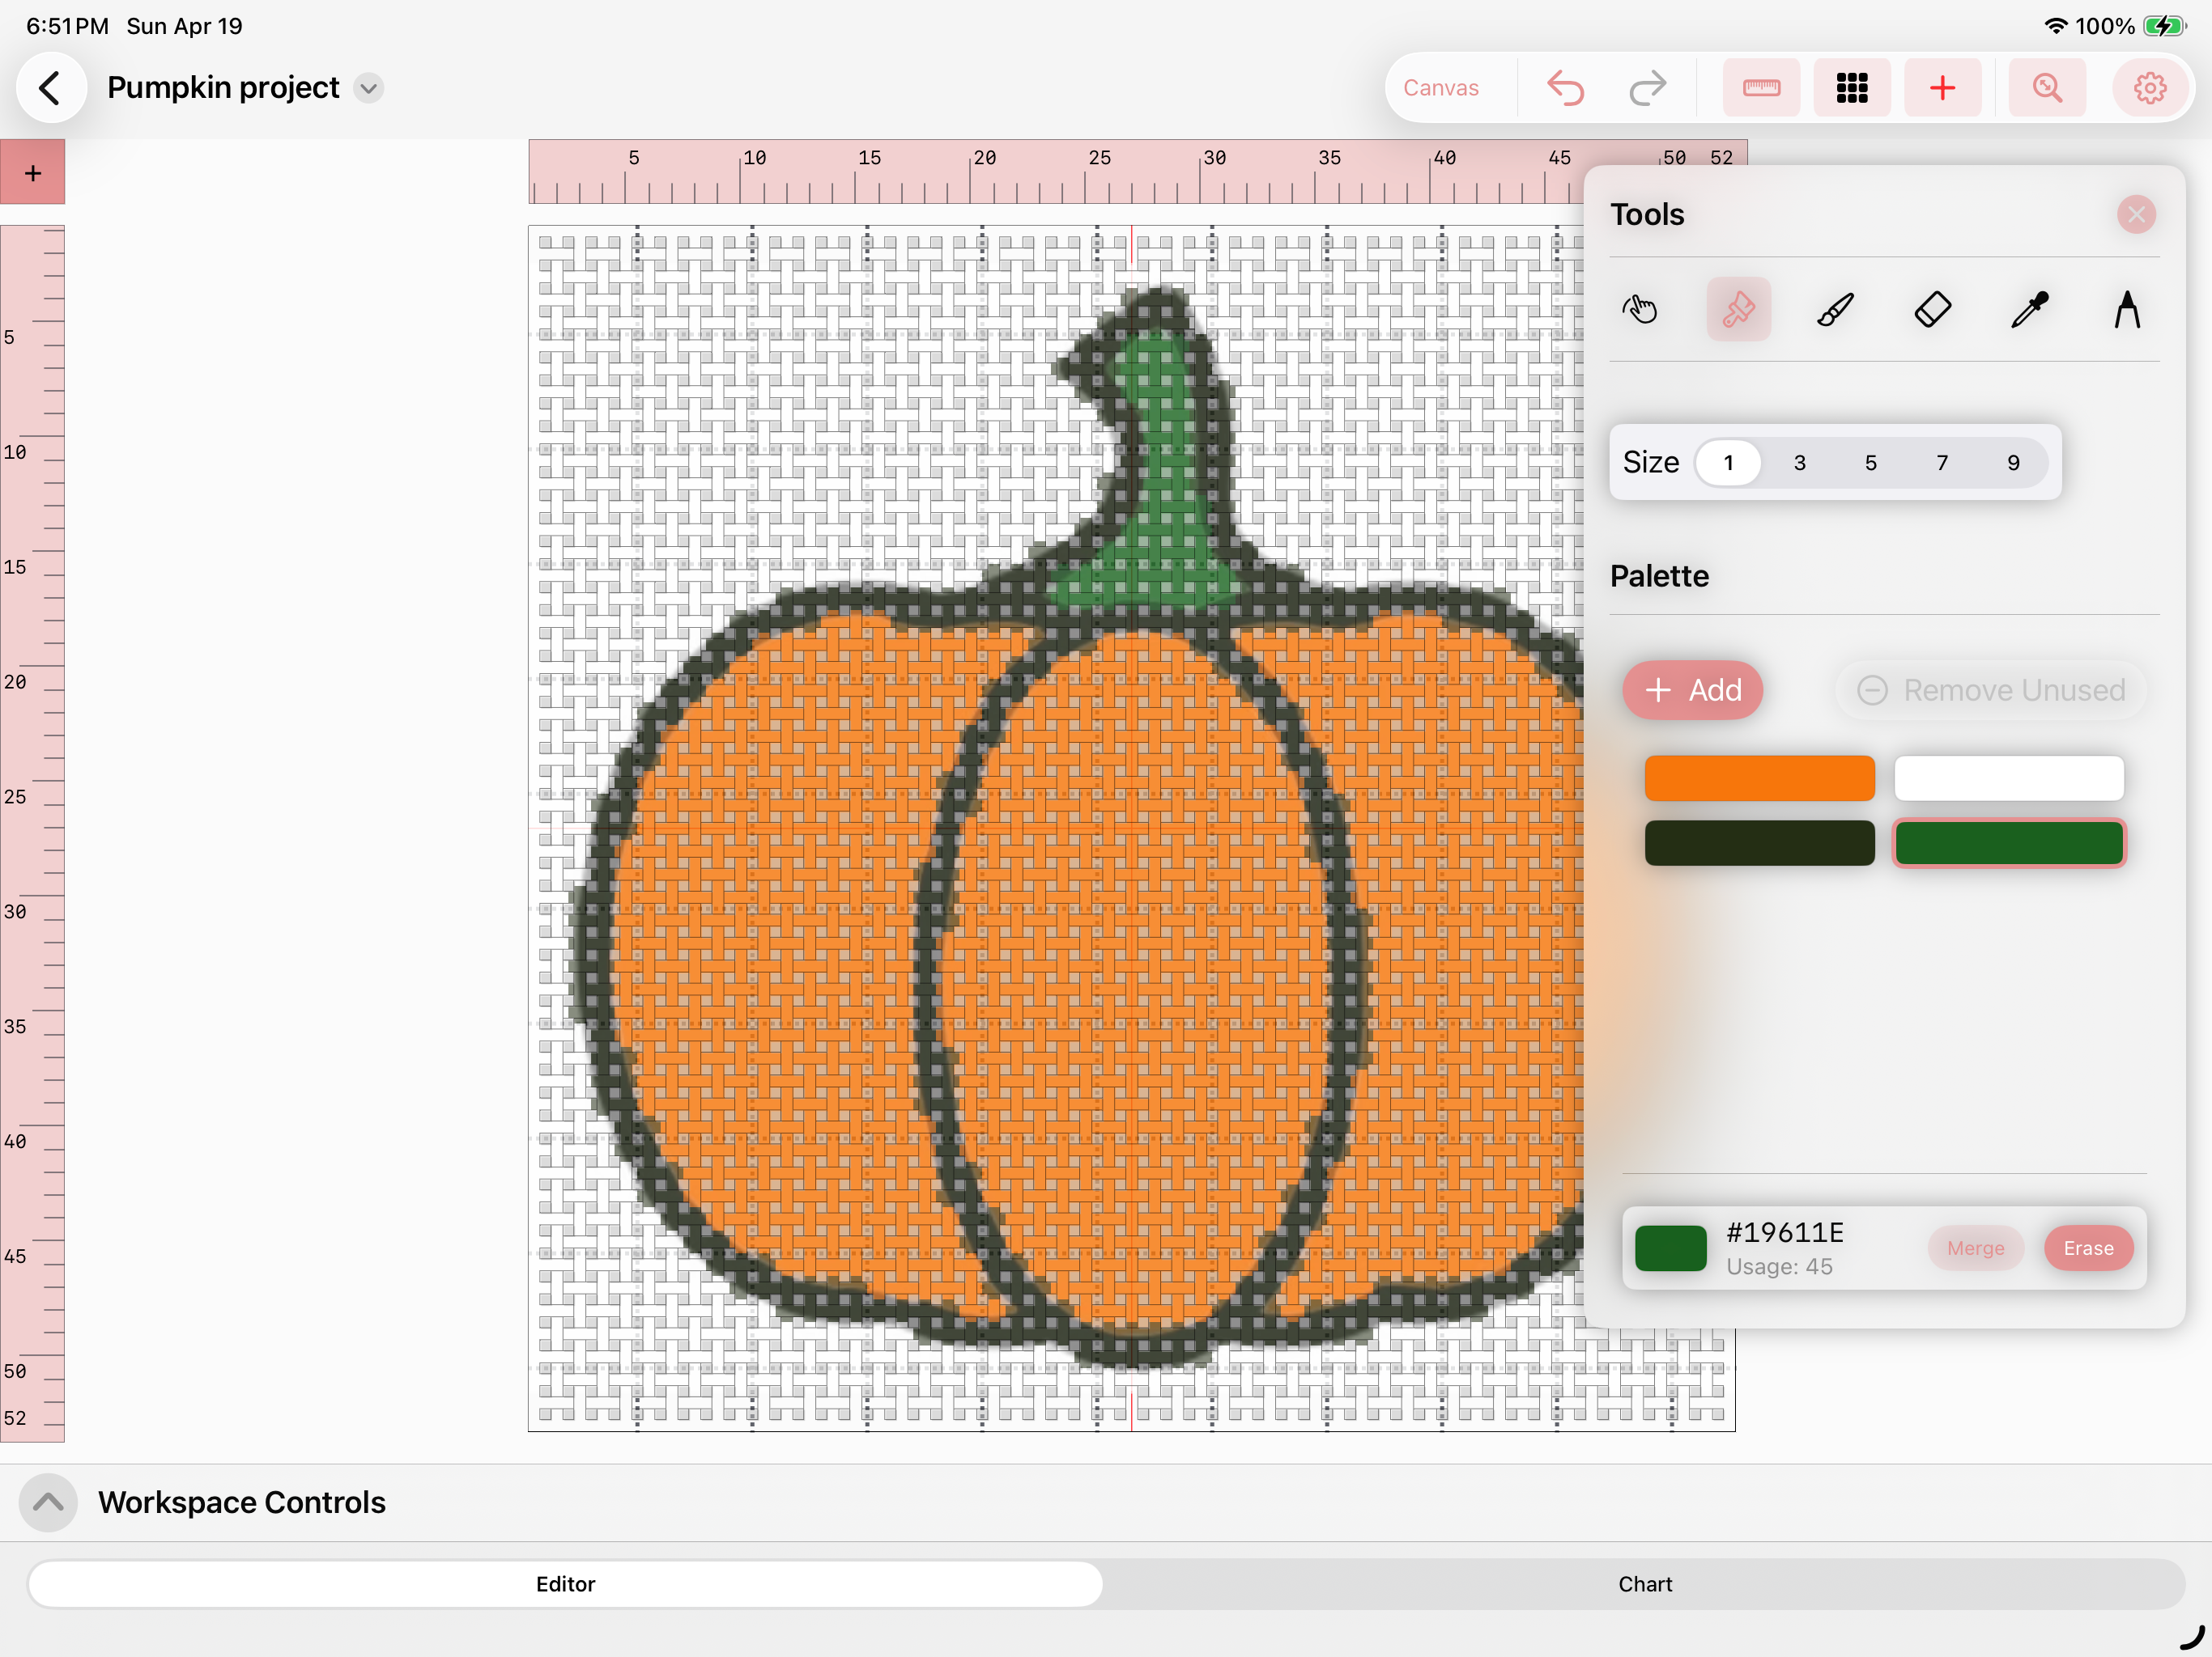Set brush size to 3

coord(1799,463)
